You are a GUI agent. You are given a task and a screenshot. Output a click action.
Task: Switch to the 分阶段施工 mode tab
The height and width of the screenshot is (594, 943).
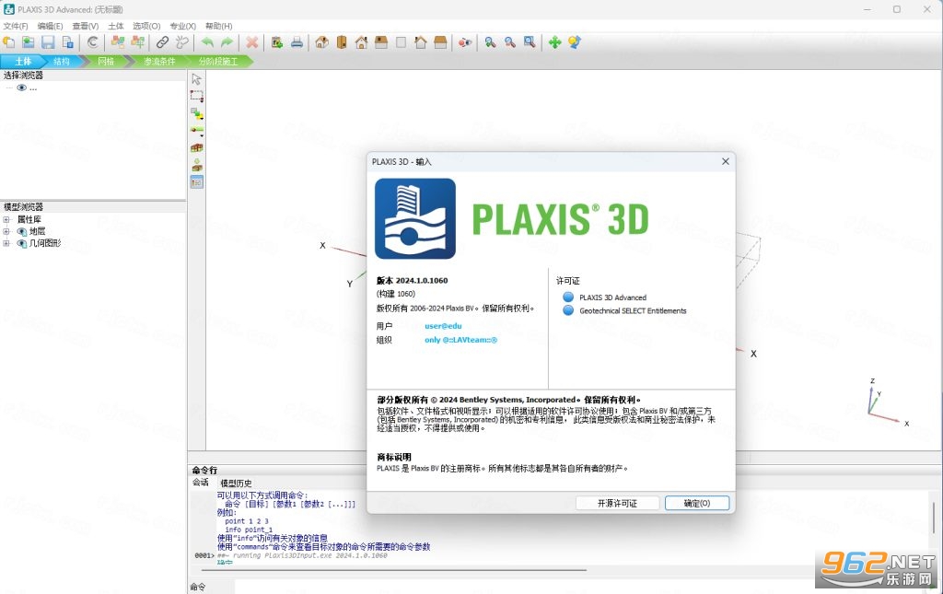218,62
